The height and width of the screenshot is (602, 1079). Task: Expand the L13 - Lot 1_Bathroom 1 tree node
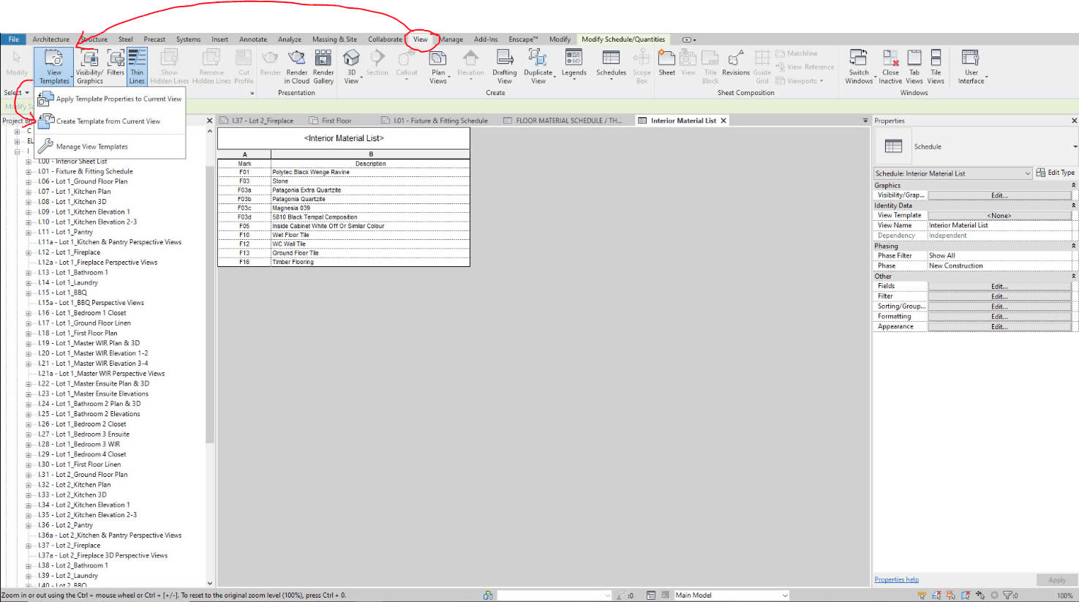point(29,273)
